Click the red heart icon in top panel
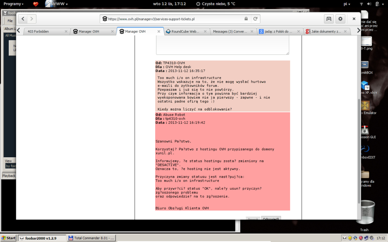 (x=36, y=4)
